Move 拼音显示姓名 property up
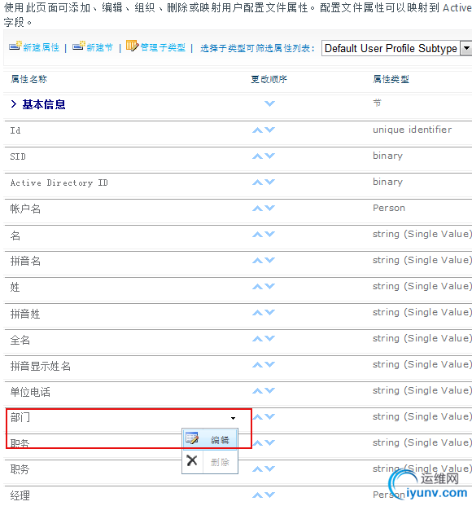The width and height of the screenshot is (472, 506). point(257,365)
